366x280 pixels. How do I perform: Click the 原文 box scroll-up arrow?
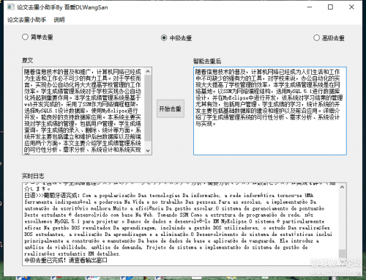pyautogui.click(x=148, y=71)
